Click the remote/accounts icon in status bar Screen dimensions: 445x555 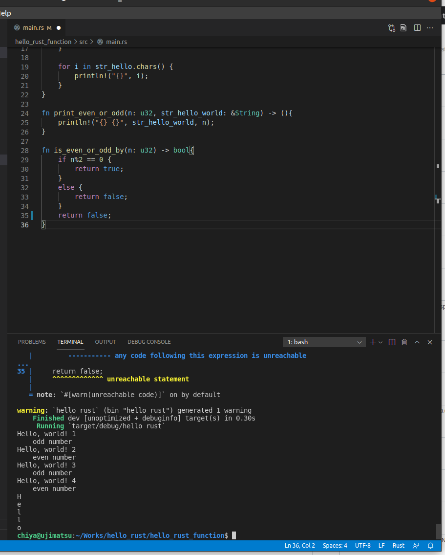point(416,545)
